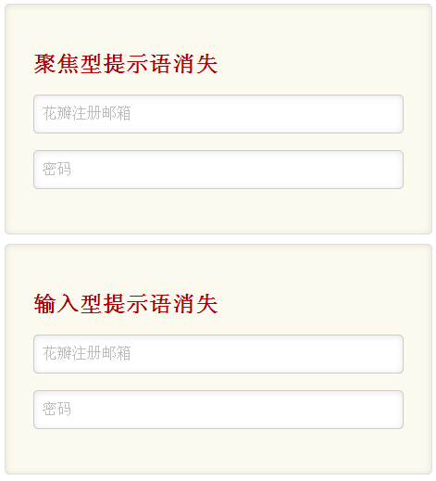This screenshot has height=481, width=436.
Task: Click the 密码 placeholder text in the upper form
Action: click(x=56, y=169)
